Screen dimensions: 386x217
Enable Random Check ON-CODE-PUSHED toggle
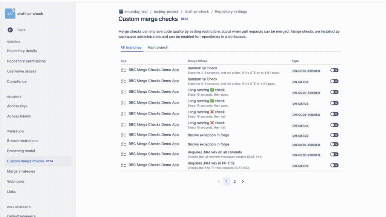tap(334, 70)
